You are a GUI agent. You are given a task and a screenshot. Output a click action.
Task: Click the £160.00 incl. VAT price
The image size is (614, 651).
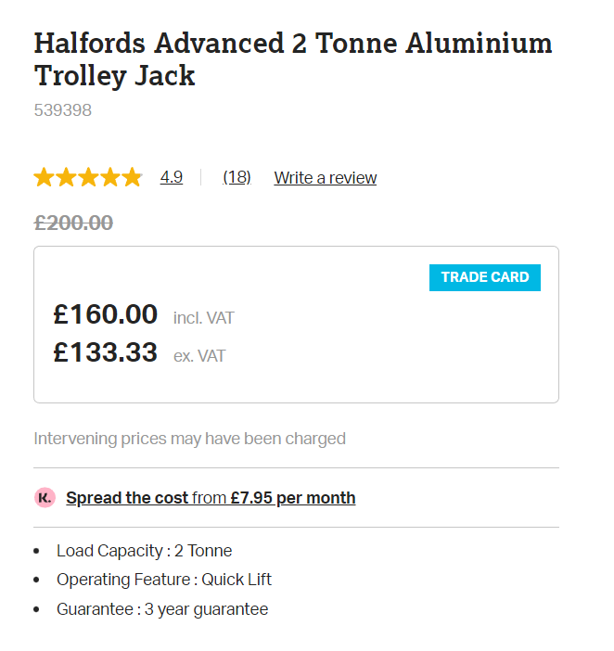(106, 315)
